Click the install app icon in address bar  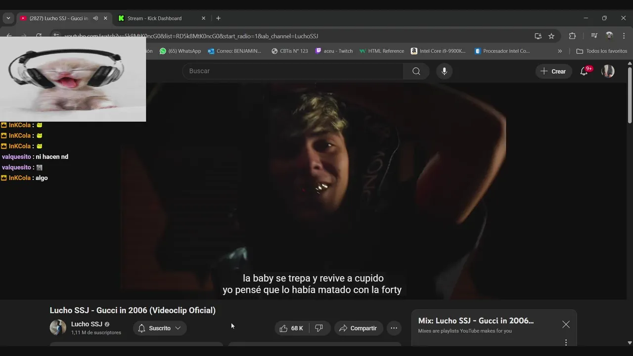[x=538, y=36]
